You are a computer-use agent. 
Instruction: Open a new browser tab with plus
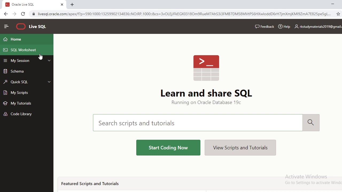pyautogui.click(x=72, y=5)
